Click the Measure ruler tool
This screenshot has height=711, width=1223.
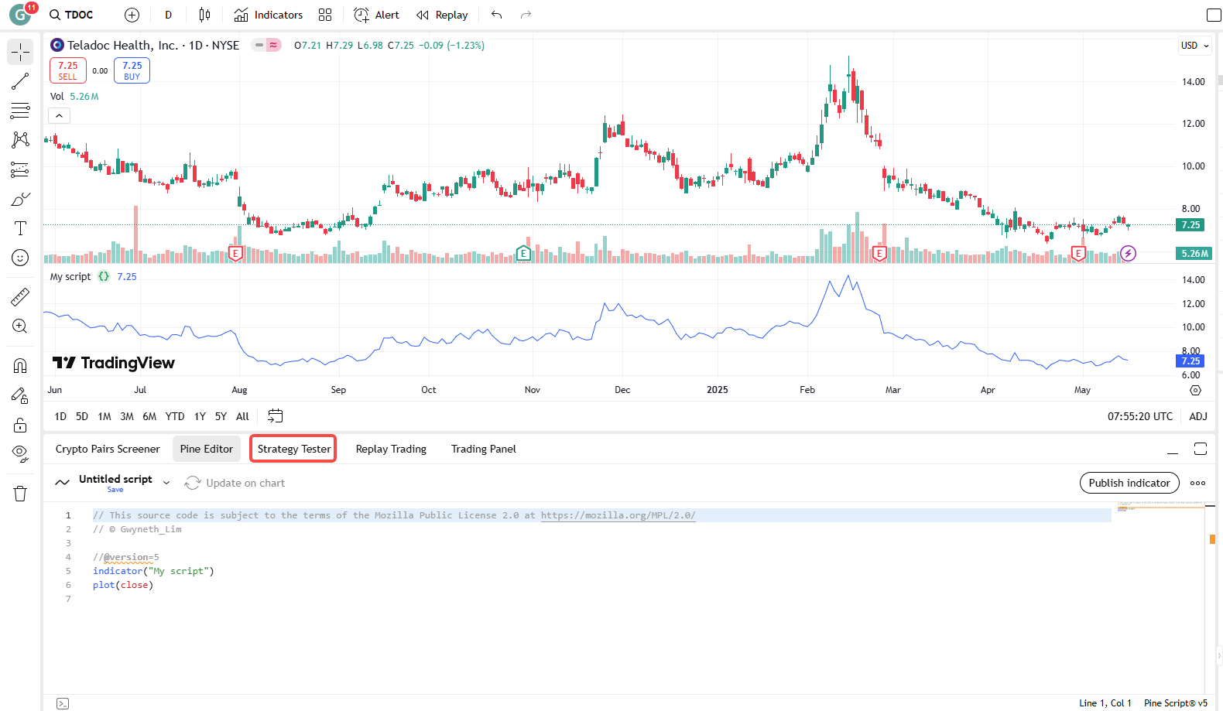point(20,296)
